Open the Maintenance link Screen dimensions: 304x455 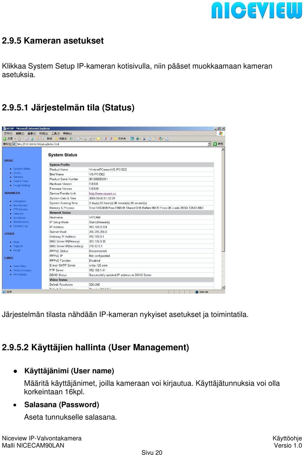[x=21, y=222]
